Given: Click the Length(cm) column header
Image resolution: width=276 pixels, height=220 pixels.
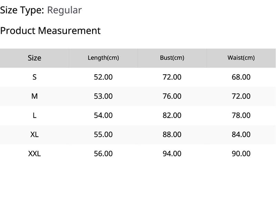Looking at the screenshot, I should click(x=103, y=58).
